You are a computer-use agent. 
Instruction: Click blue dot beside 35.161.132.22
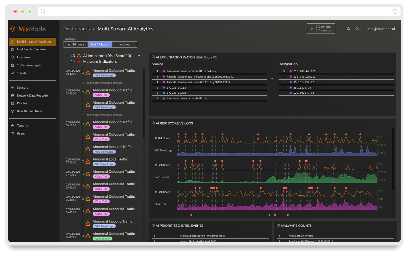click(x=290, y=82)
